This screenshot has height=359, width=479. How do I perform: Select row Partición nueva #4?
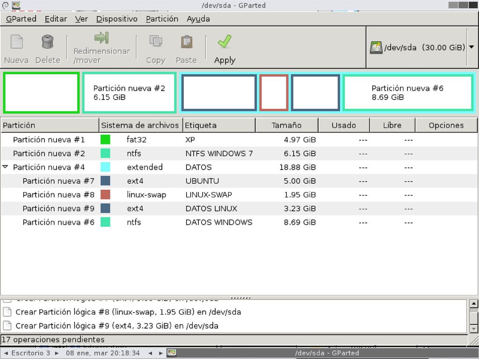pyautogui.click(x=239, y=167)
